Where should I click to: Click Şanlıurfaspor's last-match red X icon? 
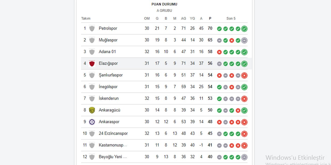tap(244, 75)
